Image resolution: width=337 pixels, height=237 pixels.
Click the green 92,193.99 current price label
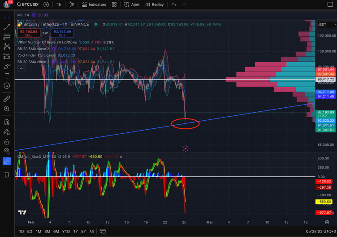click(x=325, y=114)
